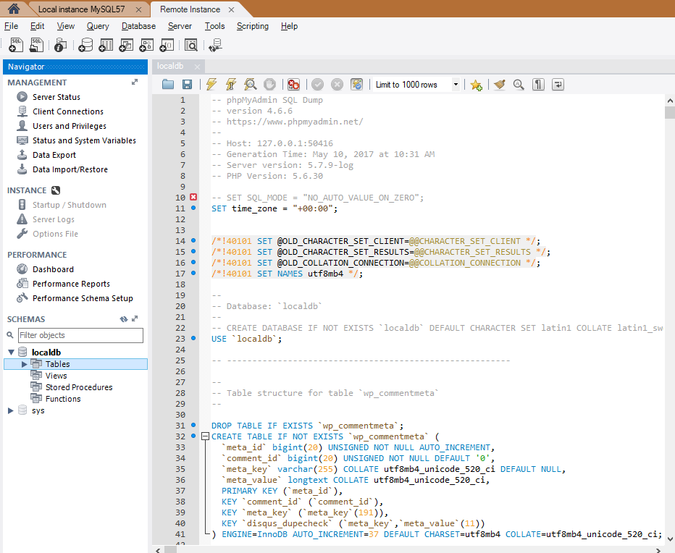The height and width of the screenshot is (553, 675).
Task: Close the Remote Instance tab
Action: (x=231, y=9)
